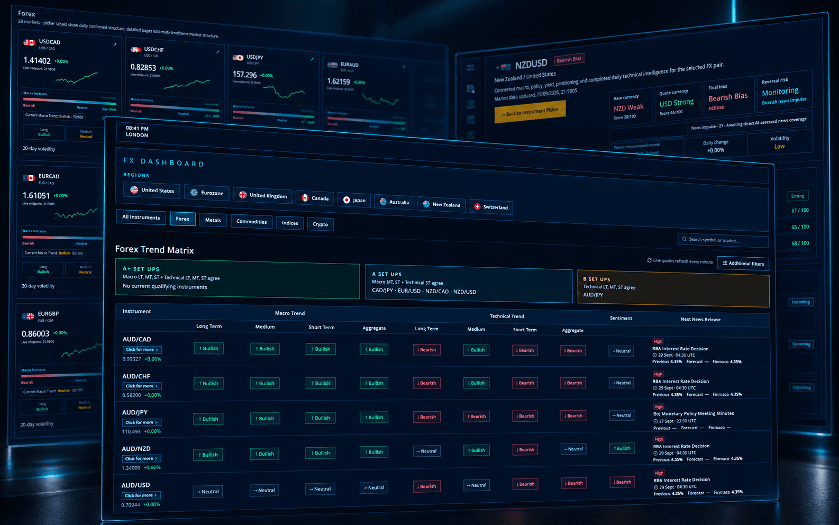Click the AUD/USD Long Term macro Neutral badge
Viewport: 839px width, 525px height.
pyautogui.click(x=208, y=492)
